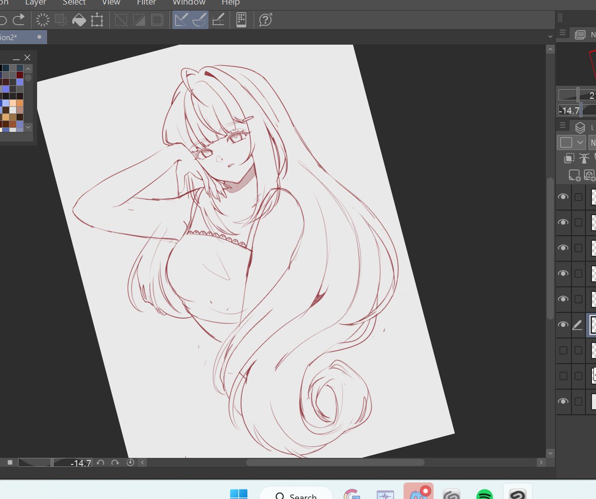The width and height of the screenshot is (596, 499).
Task: Open the Window menu
Action: point(188,3)
